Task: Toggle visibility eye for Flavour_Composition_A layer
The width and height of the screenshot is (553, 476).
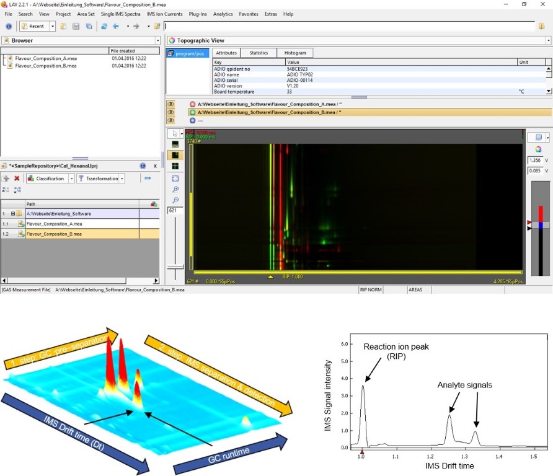Action: pyautogui.click(x=170, y=104)
